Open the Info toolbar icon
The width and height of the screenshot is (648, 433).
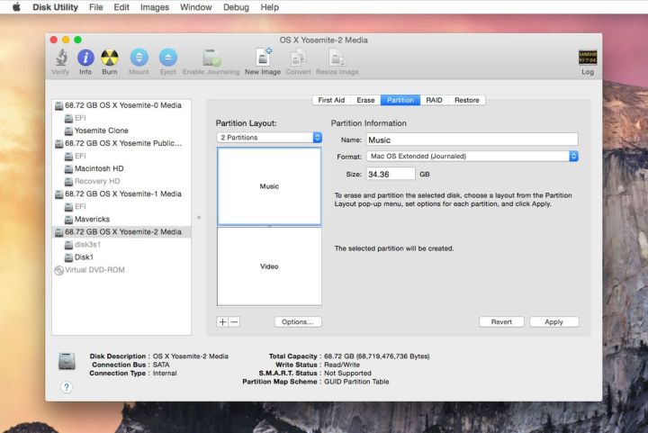click(x=85, y=58)
